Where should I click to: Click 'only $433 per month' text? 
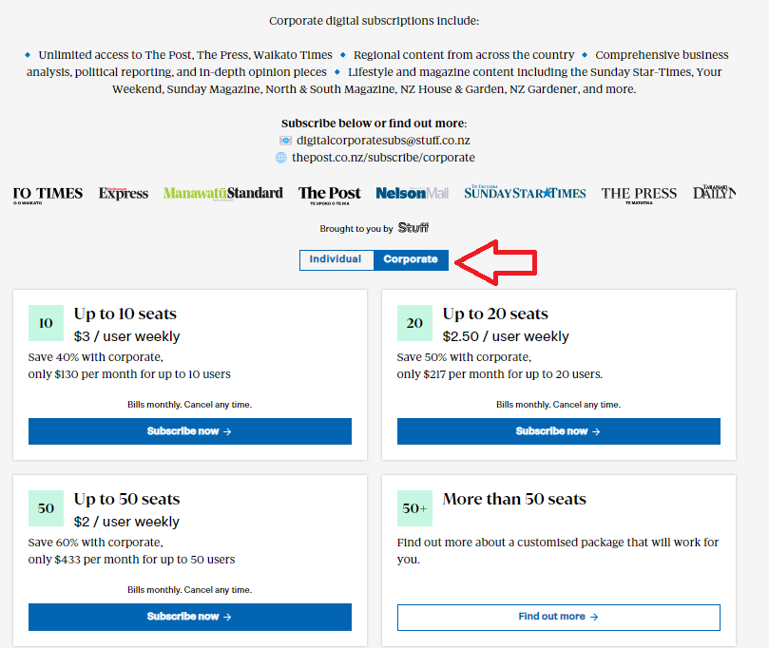(84, 560)
